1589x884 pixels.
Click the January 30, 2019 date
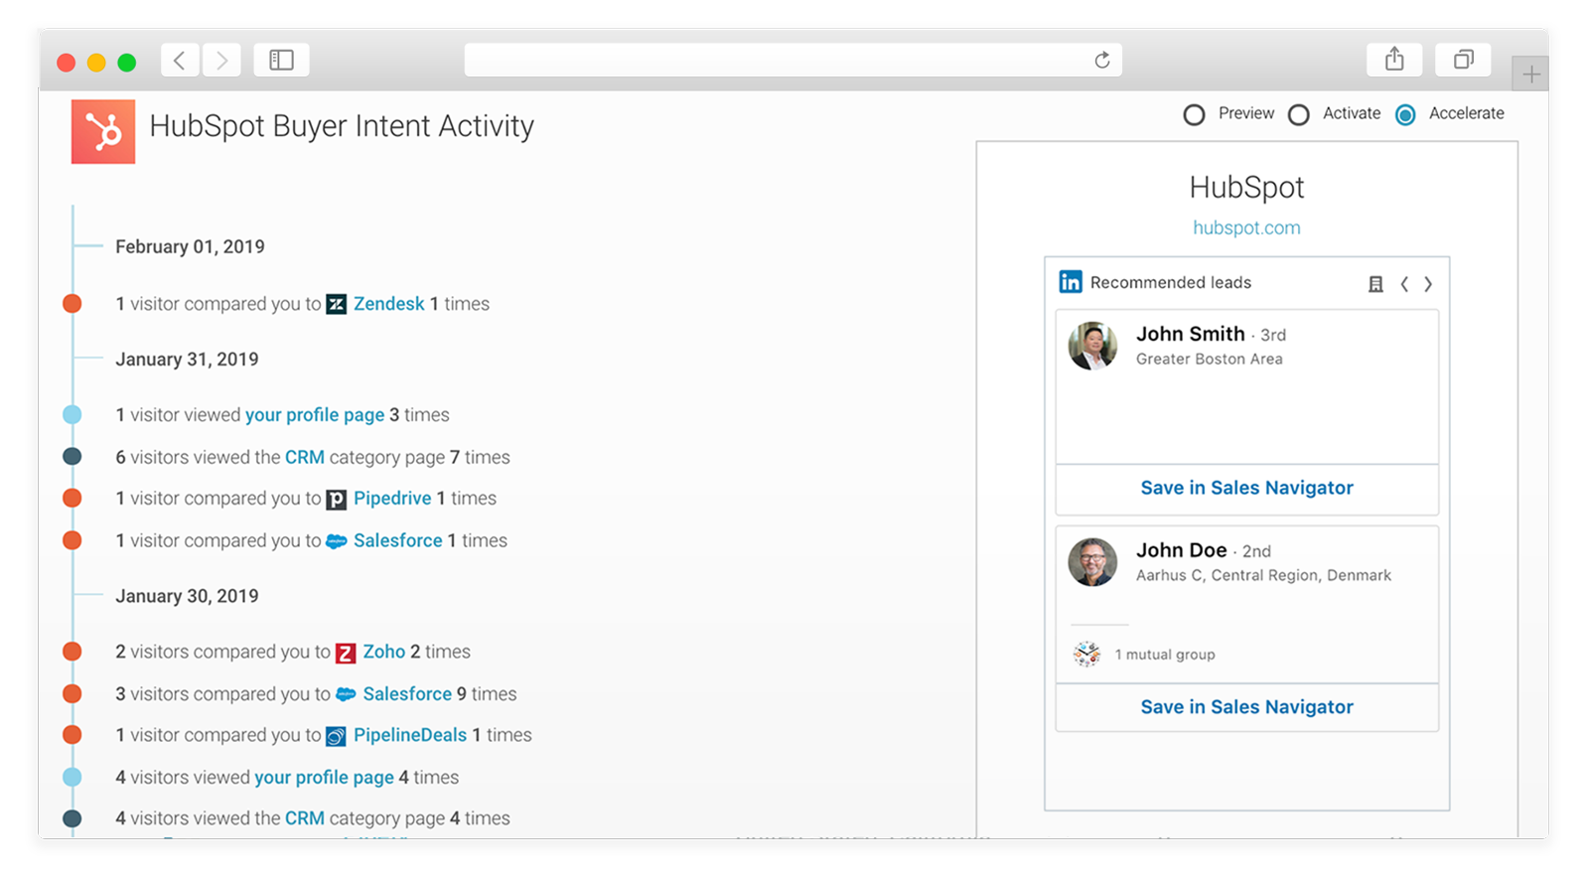(187, 596)
